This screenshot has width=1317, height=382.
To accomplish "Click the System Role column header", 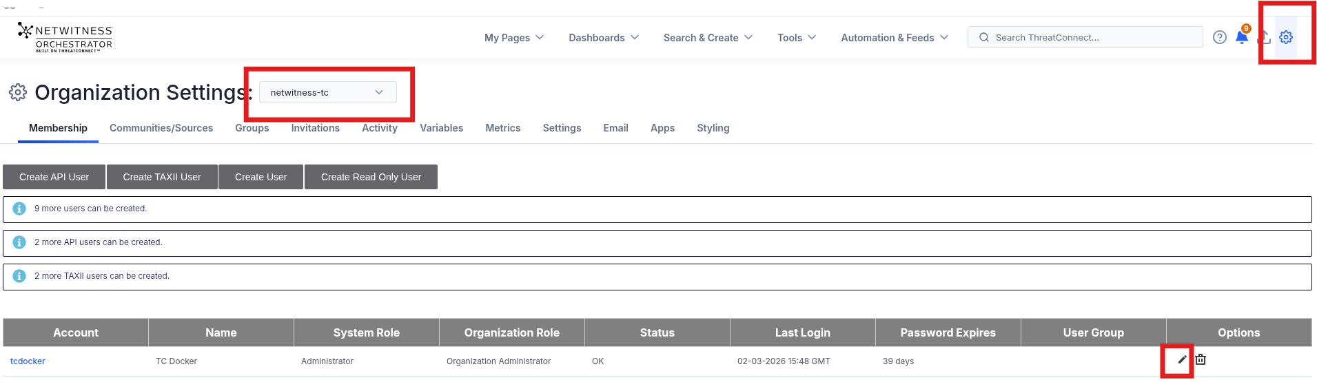I will [367, 332].
